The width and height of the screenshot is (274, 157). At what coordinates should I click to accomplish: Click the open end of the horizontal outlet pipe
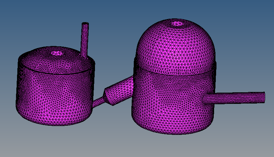point(264,97)
